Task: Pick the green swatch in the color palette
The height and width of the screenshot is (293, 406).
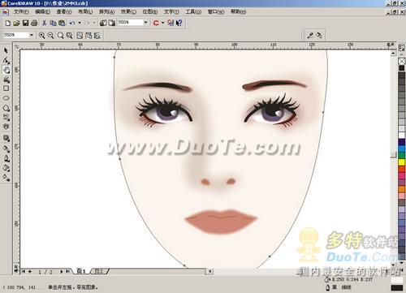Action: tap(402, 155)
